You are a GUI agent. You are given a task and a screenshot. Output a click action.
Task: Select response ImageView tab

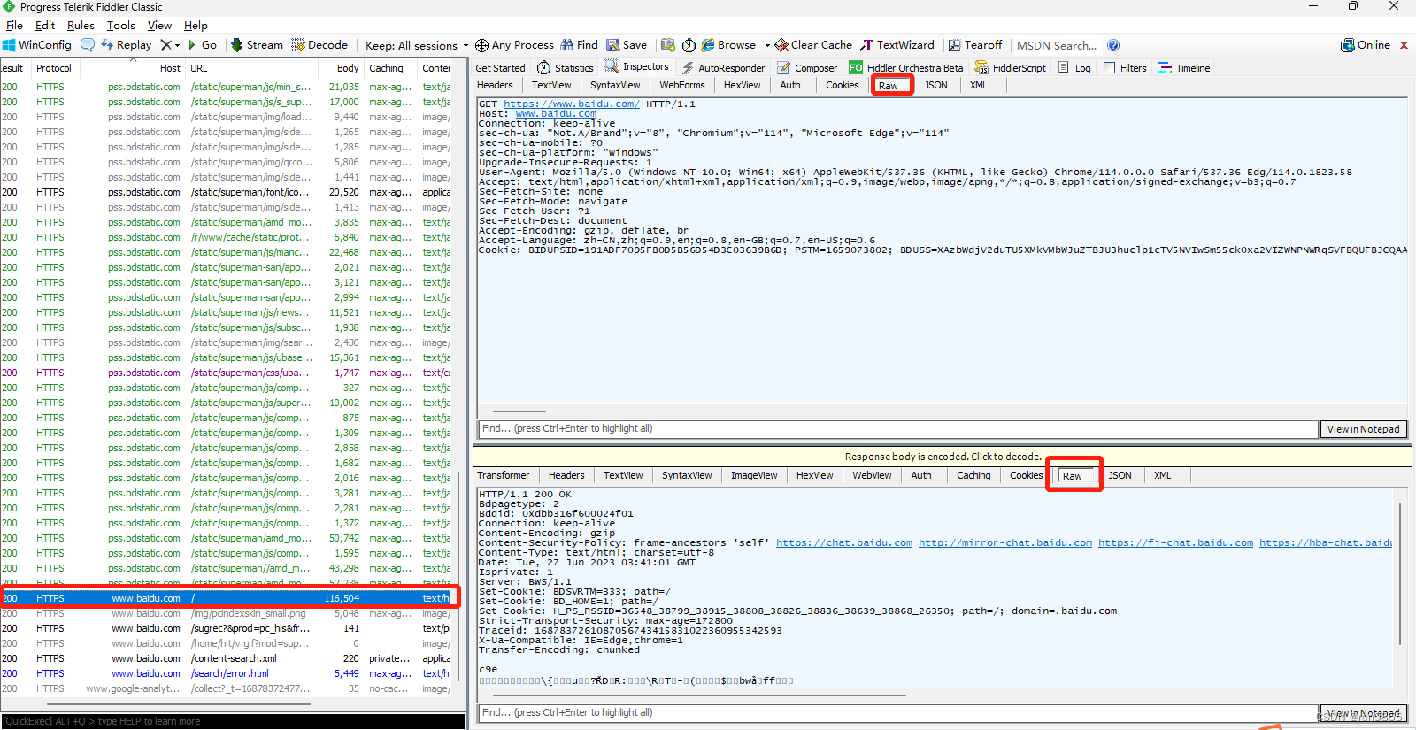click(754, 476)
